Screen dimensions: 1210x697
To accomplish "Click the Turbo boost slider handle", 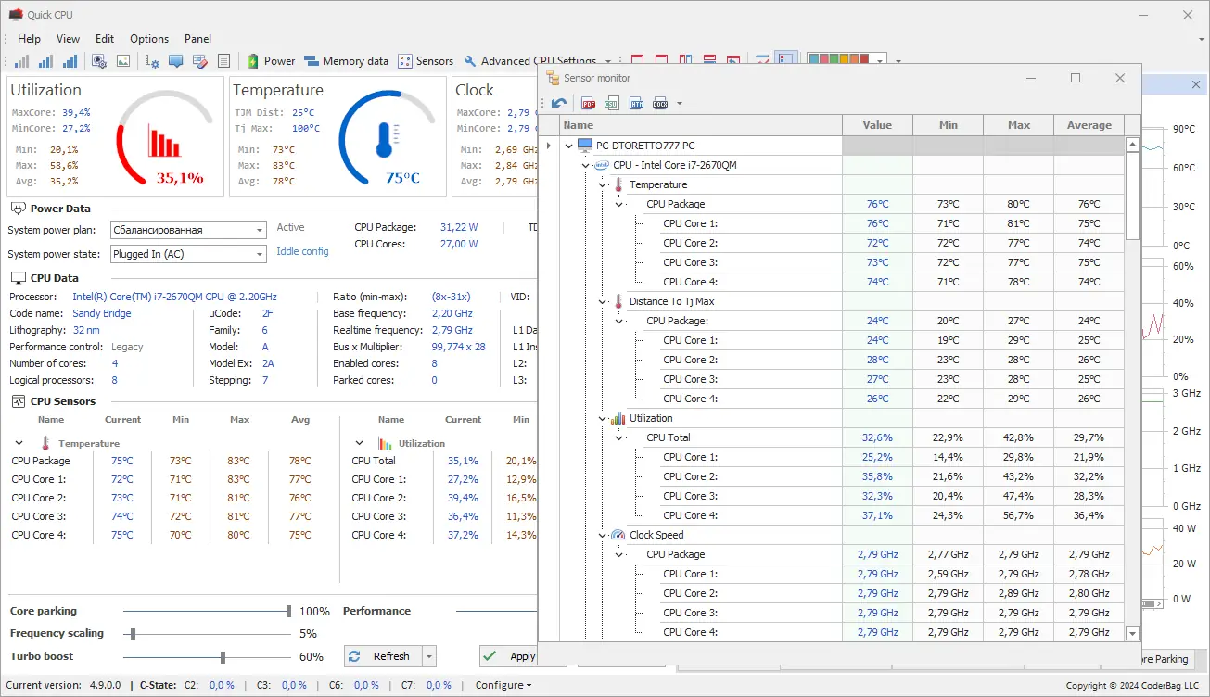I will point(223,657).
